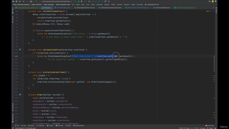Click gutter icon beside validateItemPrice method
Viewport: 229px width, 129px height.
[20, 50]
